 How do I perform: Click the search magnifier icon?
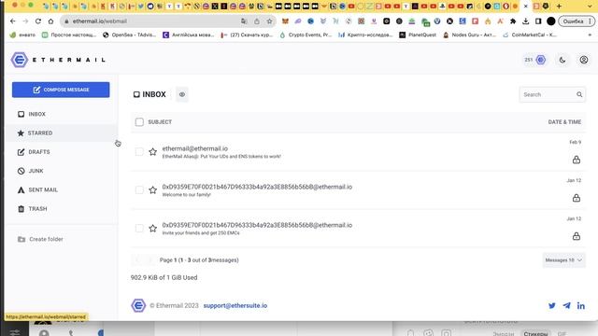pos(579,94)
